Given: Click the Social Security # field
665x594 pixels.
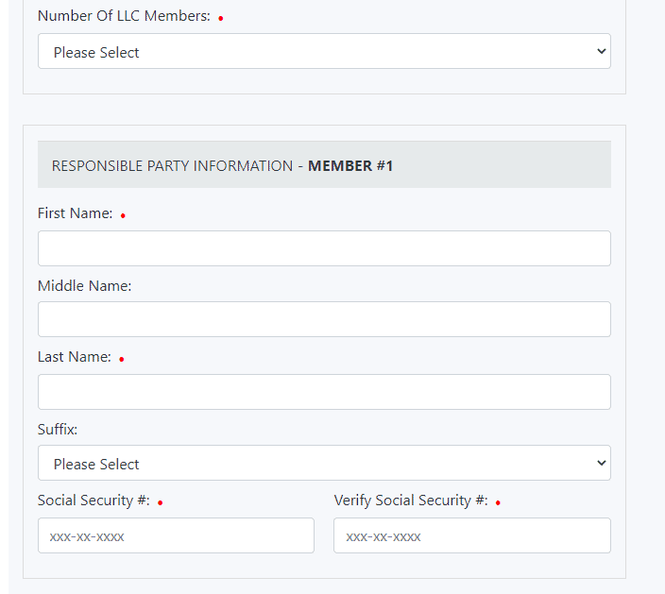Looking at the screenshot, I should click(x=176, y=535).
